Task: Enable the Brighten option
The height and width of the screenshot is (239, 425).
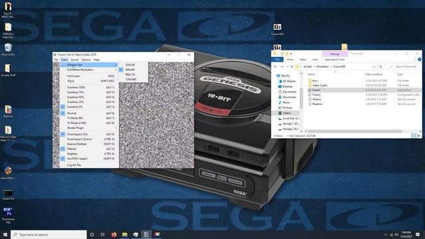Action: (x=89, y=153)
